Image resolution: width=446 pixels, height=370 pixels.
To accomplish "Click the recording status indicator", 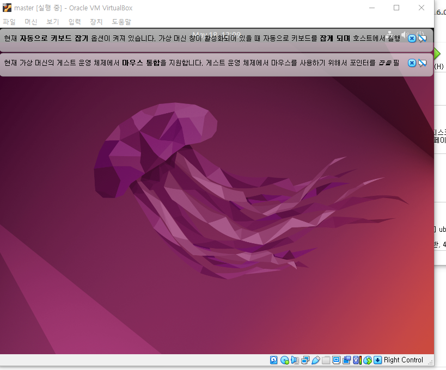I will tap(347, 360).
